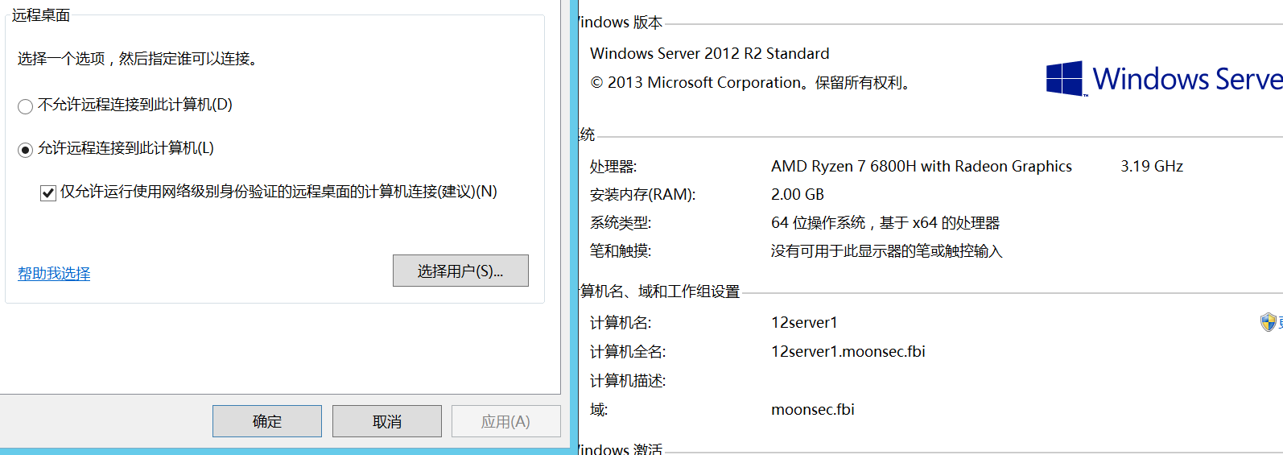Click the 取消 button
The image size is (1283, 455).
[x=387, y=421]
